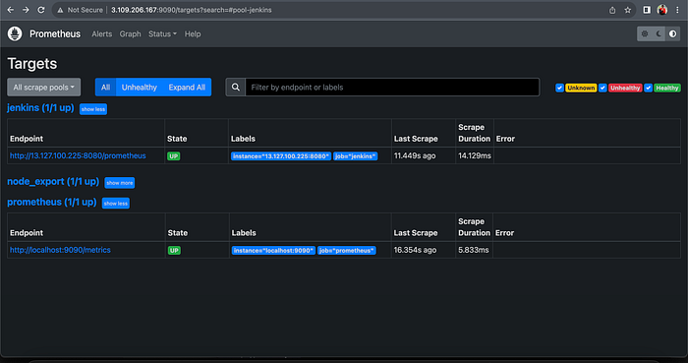Click the browser profile avatar
688x363 pixels.
(x=662, y=10)
